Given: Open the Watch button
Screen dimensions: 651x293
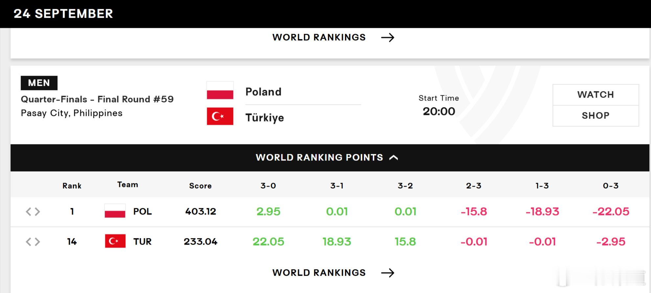Looking at the screenshot, I should 595,95.
